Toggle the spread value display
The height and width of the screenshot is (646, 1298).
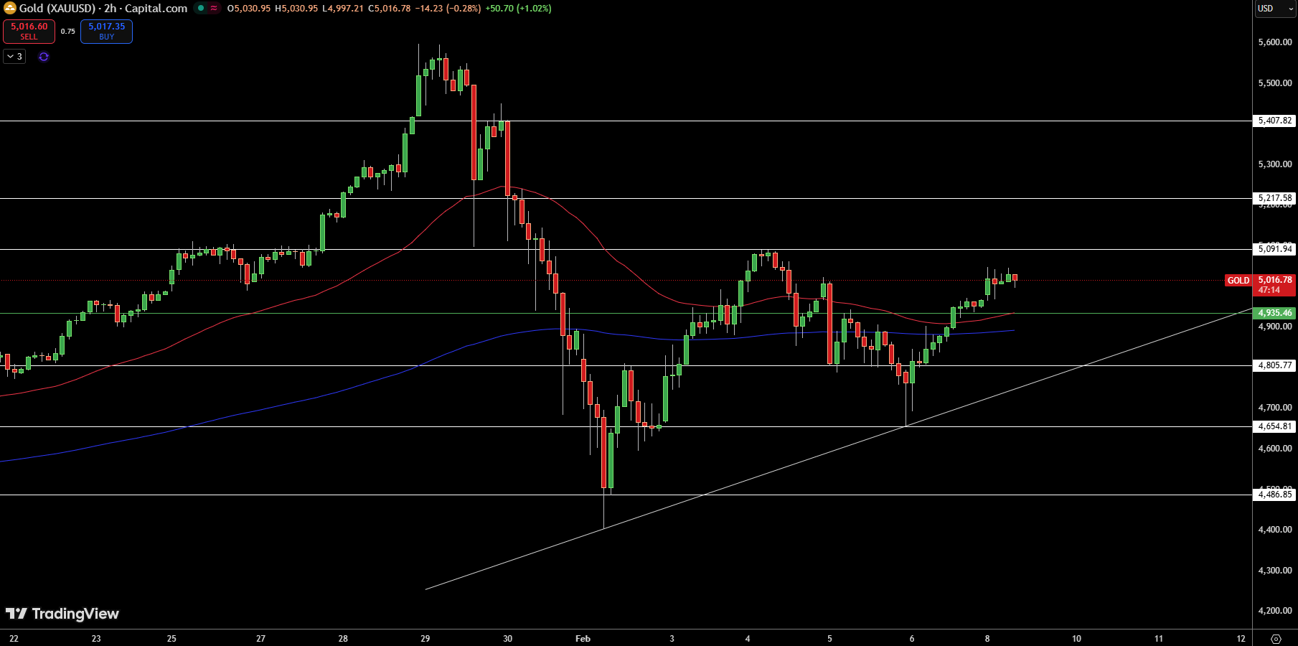tap(68, 32)
